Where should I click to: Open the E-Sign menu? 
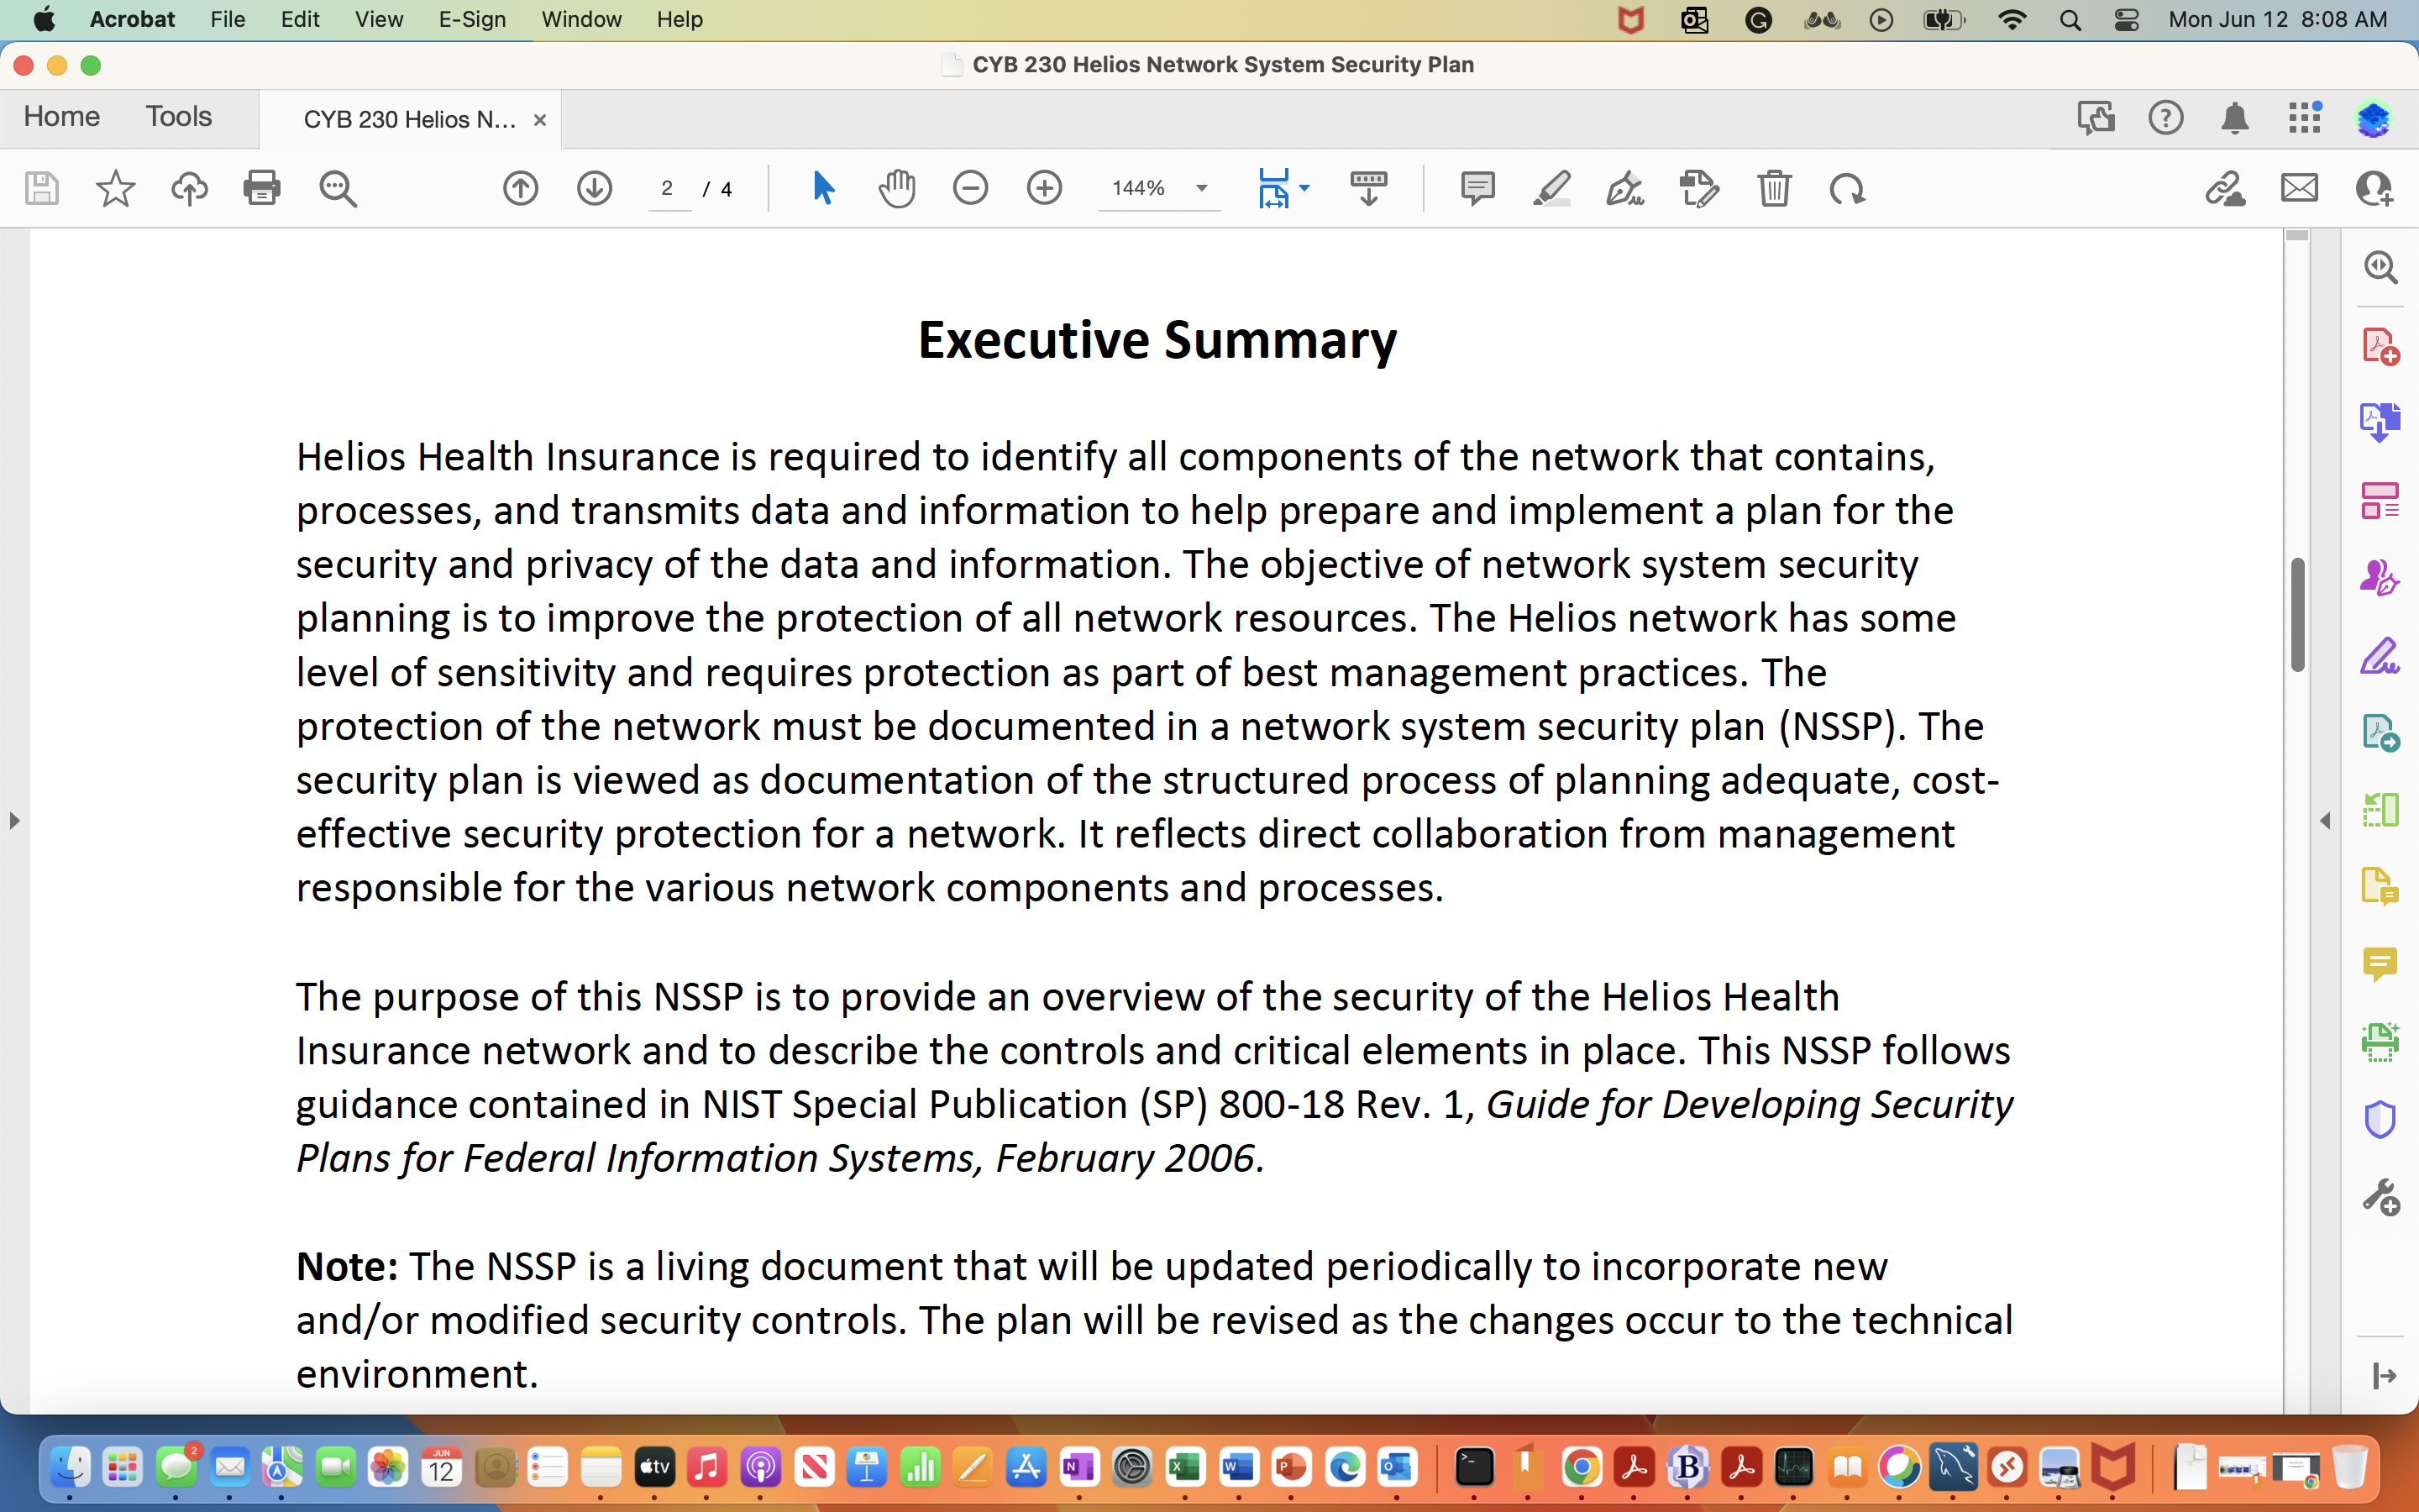pos(472,20)
